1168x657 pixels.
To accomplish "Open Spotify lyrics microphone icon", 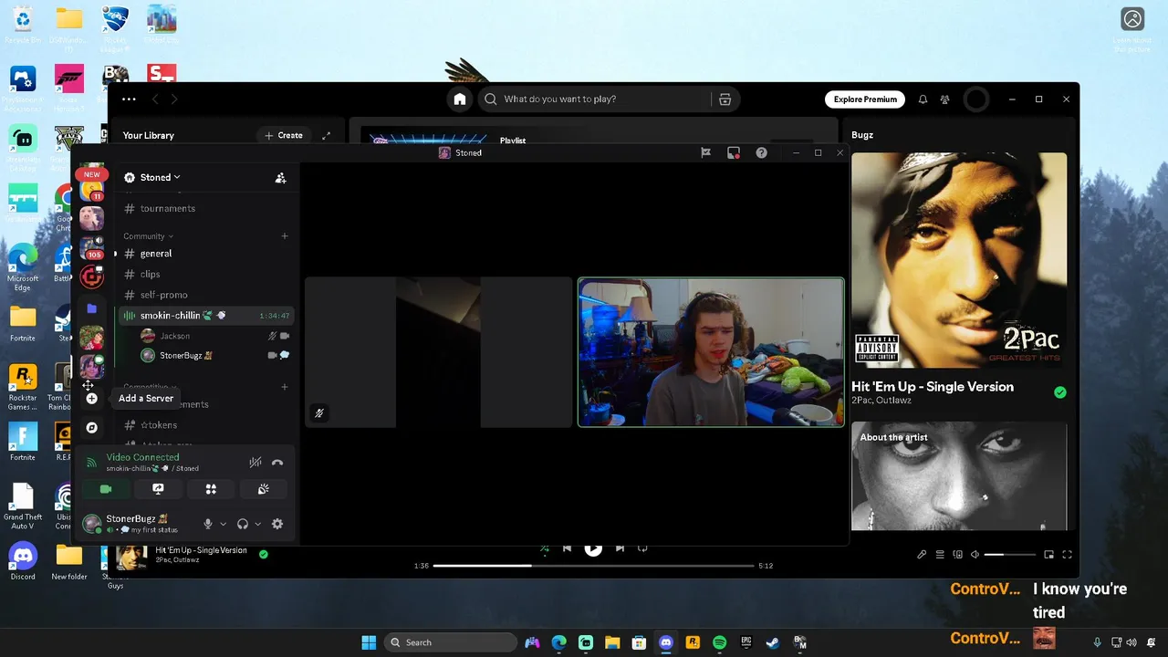I will coord(922,555).
